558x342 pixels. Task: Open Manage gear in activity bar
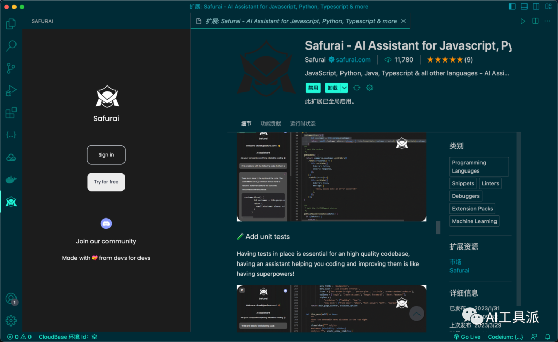click(11, 321)
